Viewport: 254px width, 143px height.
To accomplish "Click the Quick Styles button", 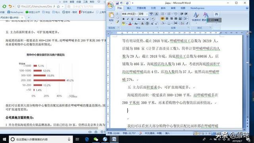I will [x=196, y=17].
